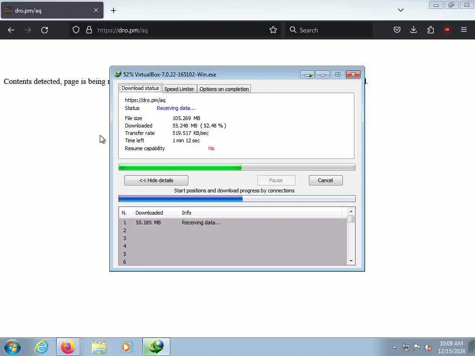Click the https://dro.pm/aq text in dialog
The height and width of the screenshot is (356, 475).
pyautogui.click(x=145, y=100)
